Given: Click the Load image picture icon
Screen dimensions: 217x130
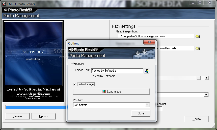Looking at the screenshot, I should point(104,91).
